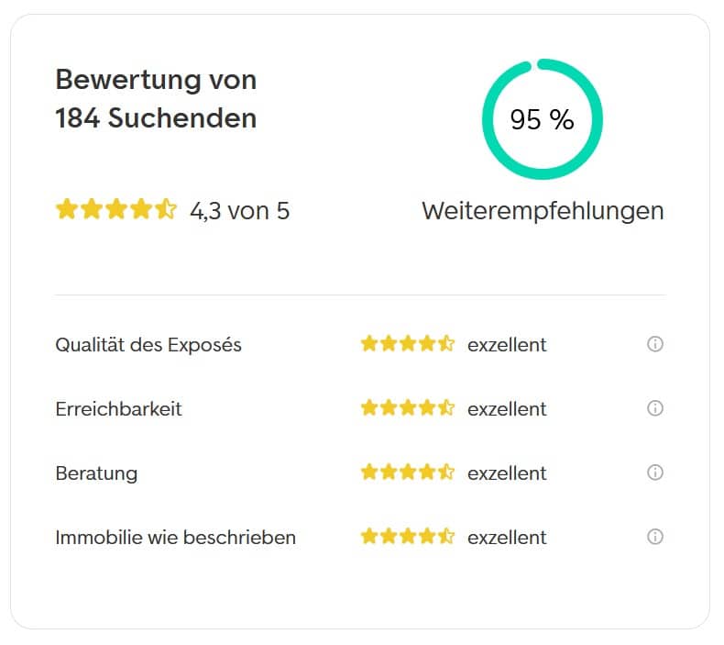This screenshot has height=645, width=724.
Task: Select the 'Bewertung von 184 Suchenden' heading
Action: (x=156, y=98)
